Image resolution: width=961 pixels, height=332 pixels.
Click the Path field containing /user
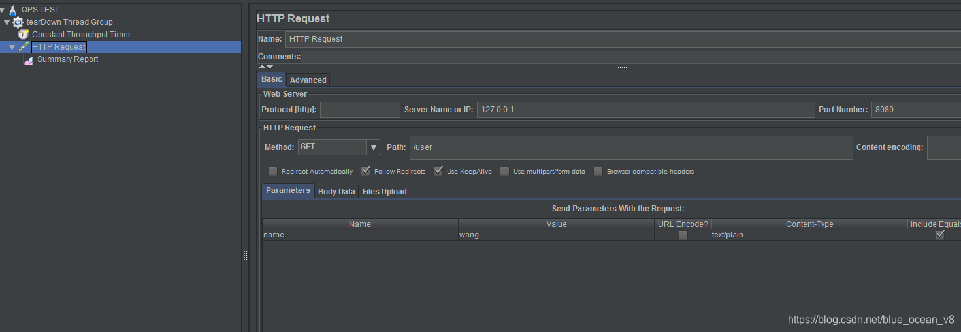coord(631,147)
